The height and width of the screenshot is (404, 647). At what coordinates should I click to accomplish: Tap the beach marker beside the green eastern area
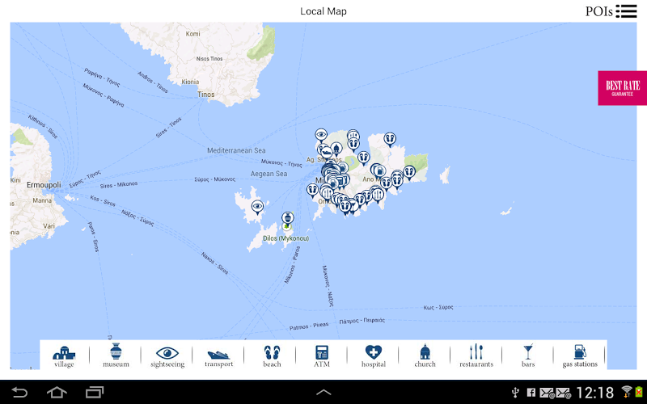click(409, 172)
